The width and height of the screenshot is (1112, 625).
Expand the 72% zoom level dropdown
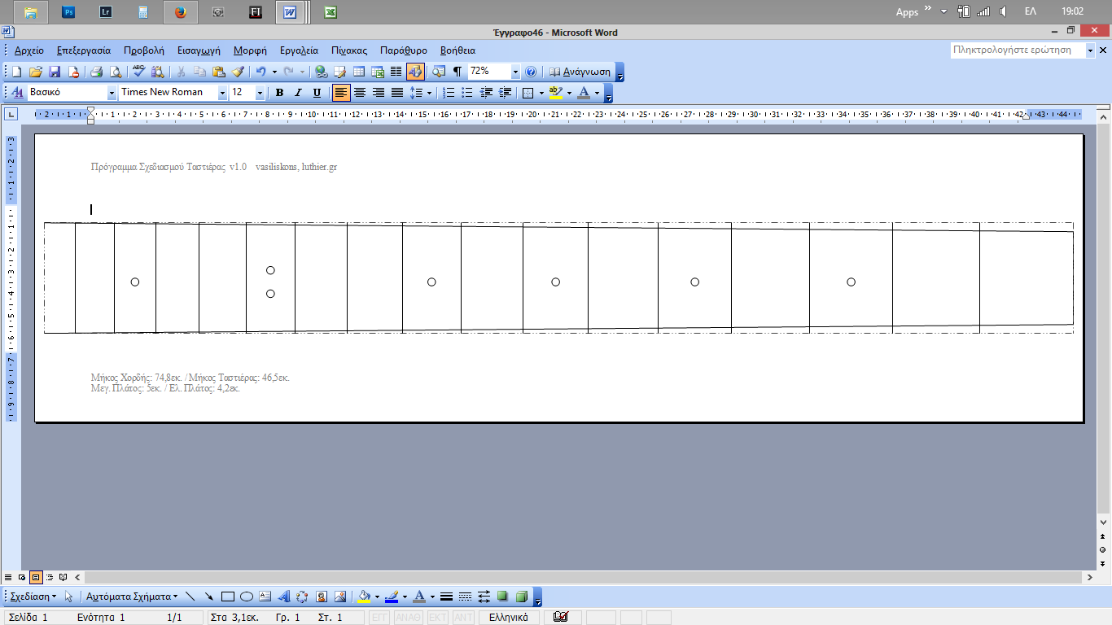(515, 72)
